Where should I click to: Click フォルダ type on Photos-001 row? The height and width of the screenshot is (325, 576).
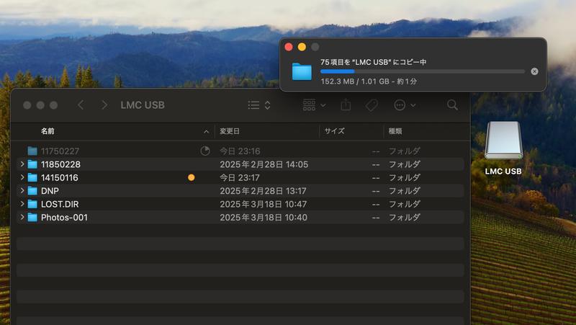coord(405,218)
